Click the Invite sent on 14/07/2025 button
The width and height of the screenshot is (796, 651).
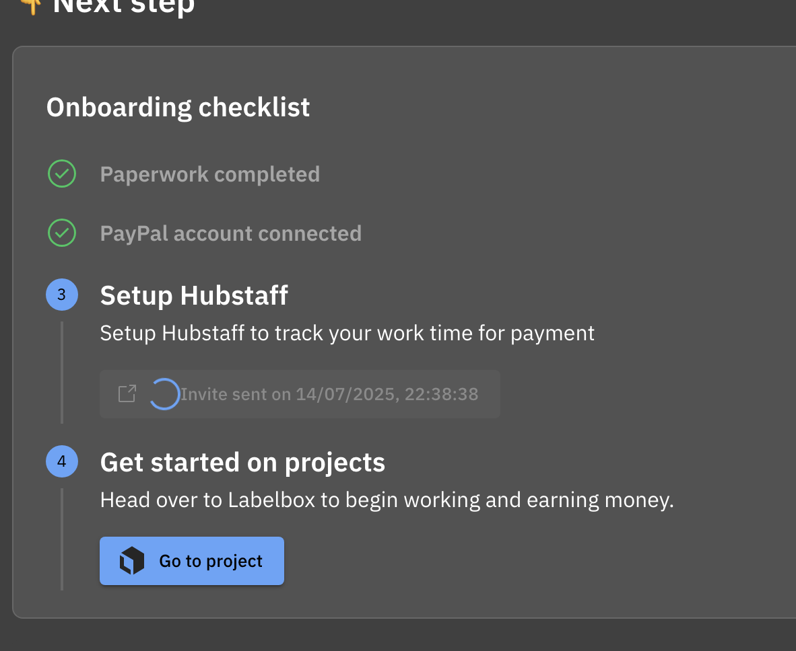click(300, 394)
